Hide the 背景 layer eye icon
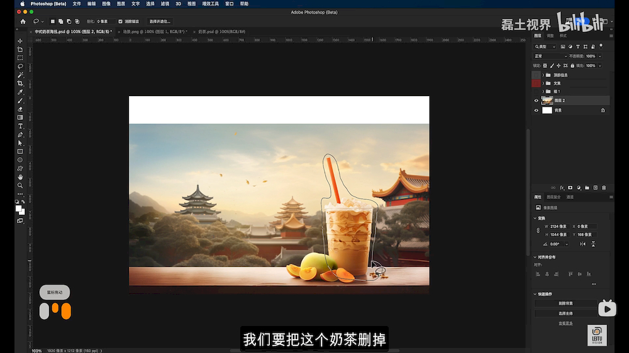The image size is (629, 353). (537, 110)
